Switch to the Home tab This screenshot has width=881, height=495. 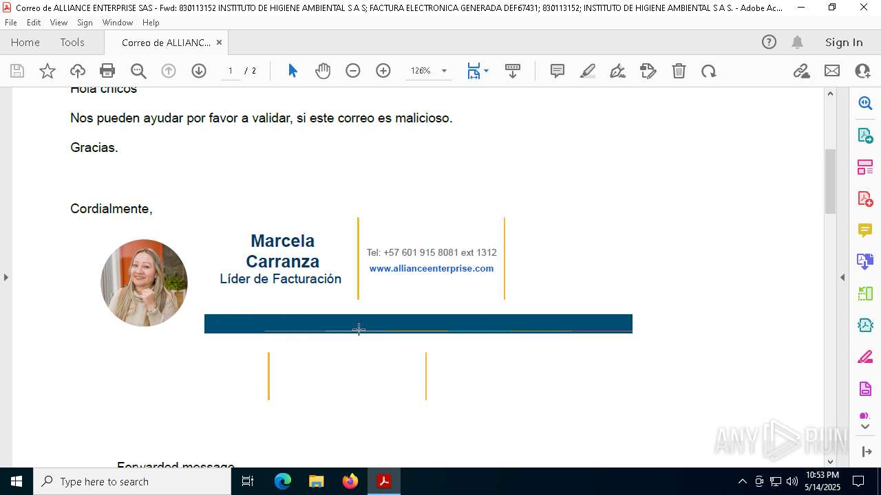pyautogui.click(x=25, y=42)
